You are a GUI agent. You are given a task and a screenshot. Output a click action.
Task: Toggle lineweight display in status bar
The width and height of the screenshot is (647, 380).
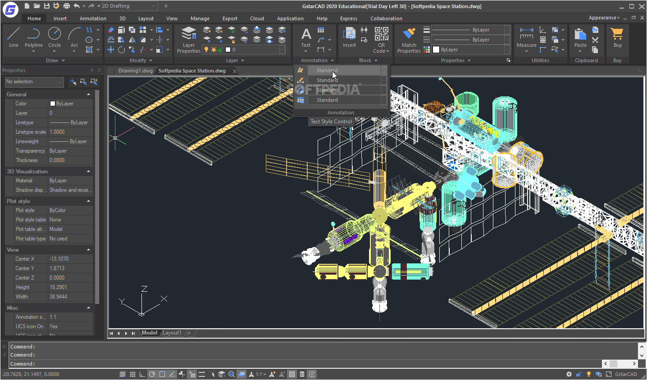pos(202,374)
